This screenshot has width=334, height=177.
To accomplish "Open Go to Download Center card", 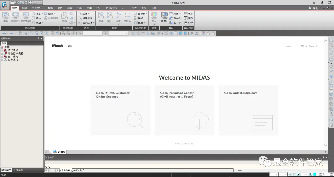I will (184, 110).
